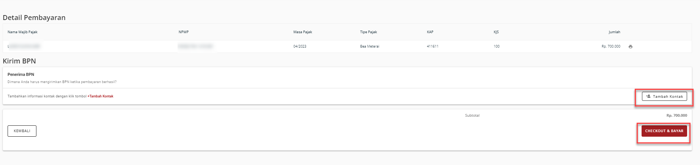Click the KJS value 100
The height and width of the screenshot is (165, 700).
coord(497,46)
